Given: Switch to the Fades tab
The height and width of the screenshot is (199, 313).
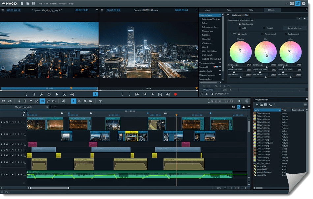Looking at the screenshot, I should click(x=229, y=10).
